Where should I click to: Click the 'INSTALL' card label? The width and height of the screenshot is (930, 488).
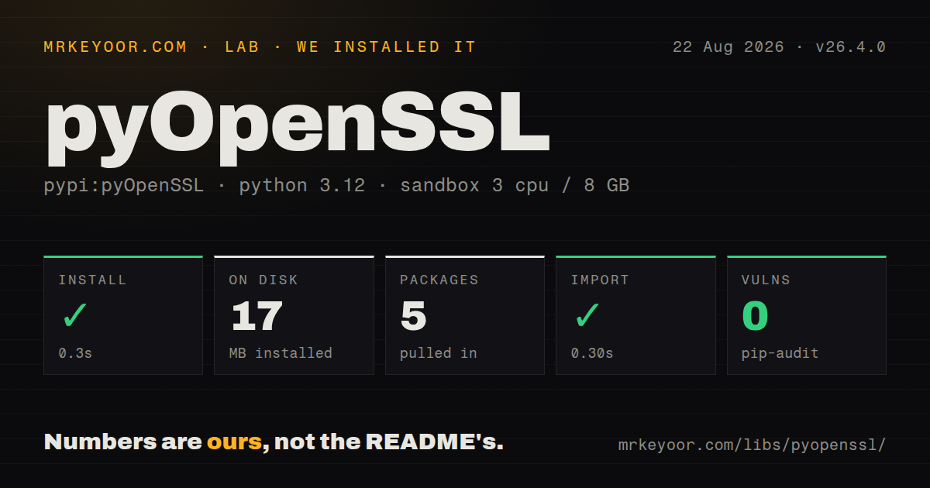point(92,280)
